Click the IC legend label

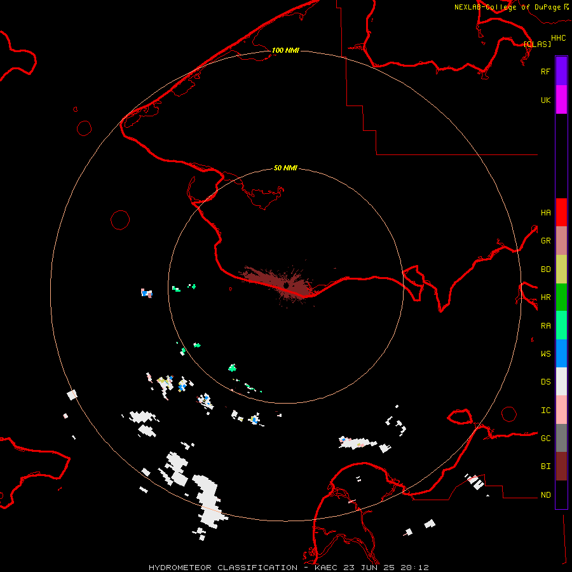click(x=545, y=411)
